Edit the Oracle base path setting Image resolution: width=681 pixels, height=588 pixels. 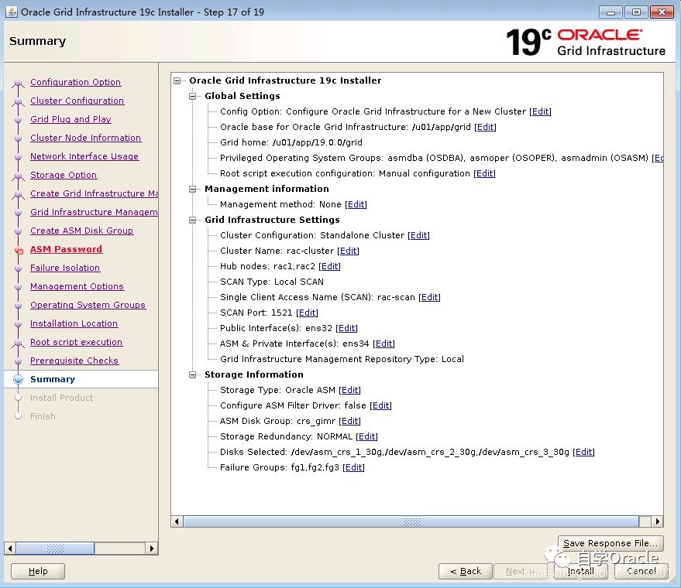[x=485, y=127]
